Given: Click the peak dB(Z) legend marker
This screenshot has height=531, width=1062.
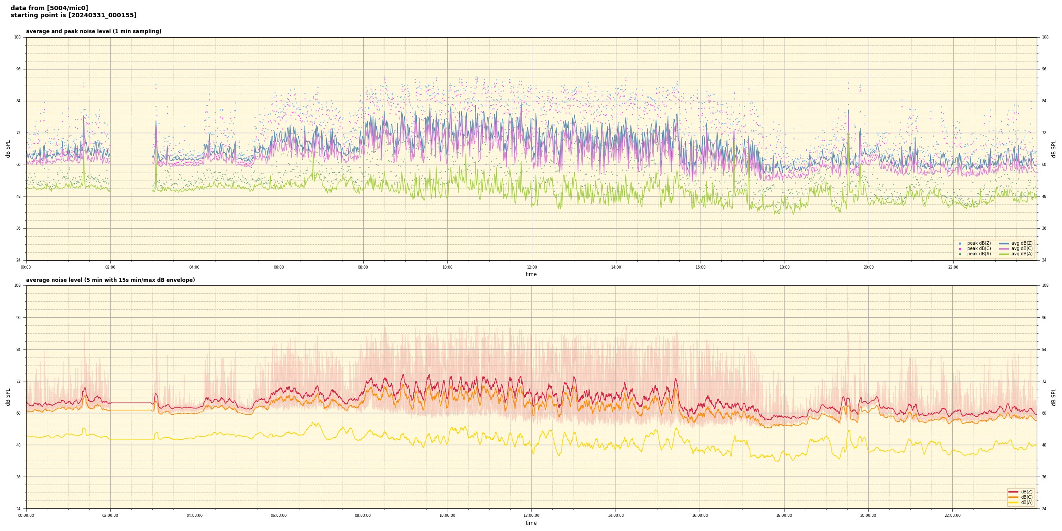Looking at the screenshot, I should click(960, 243).
